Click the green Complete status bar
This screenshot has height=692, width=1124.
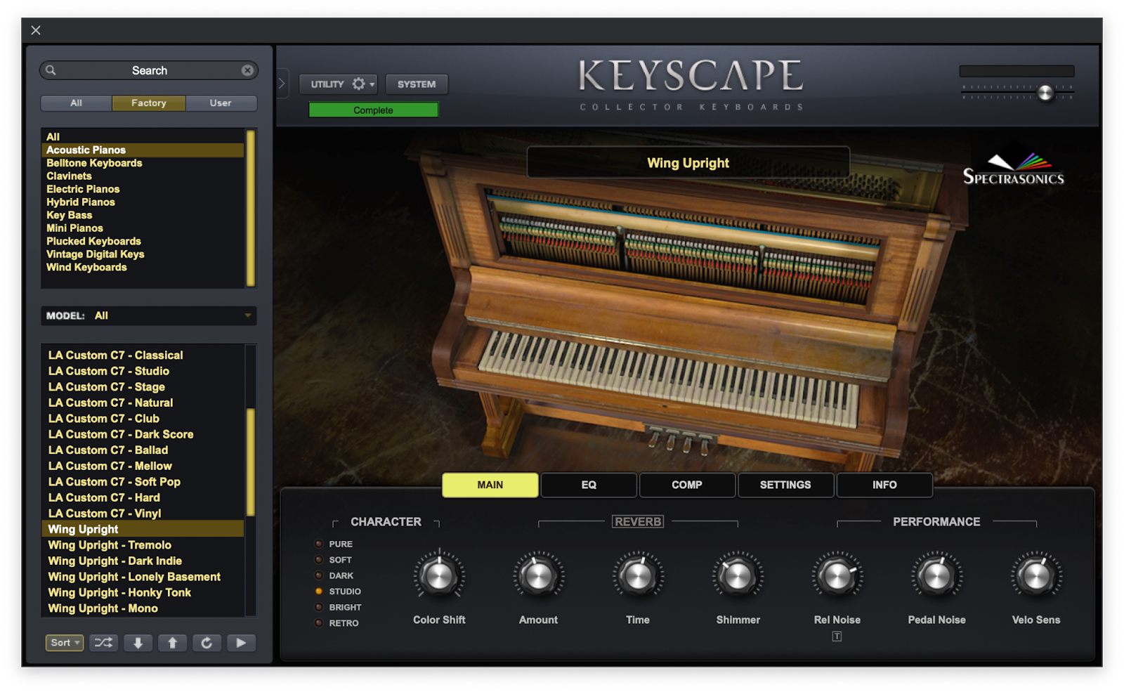374,110
